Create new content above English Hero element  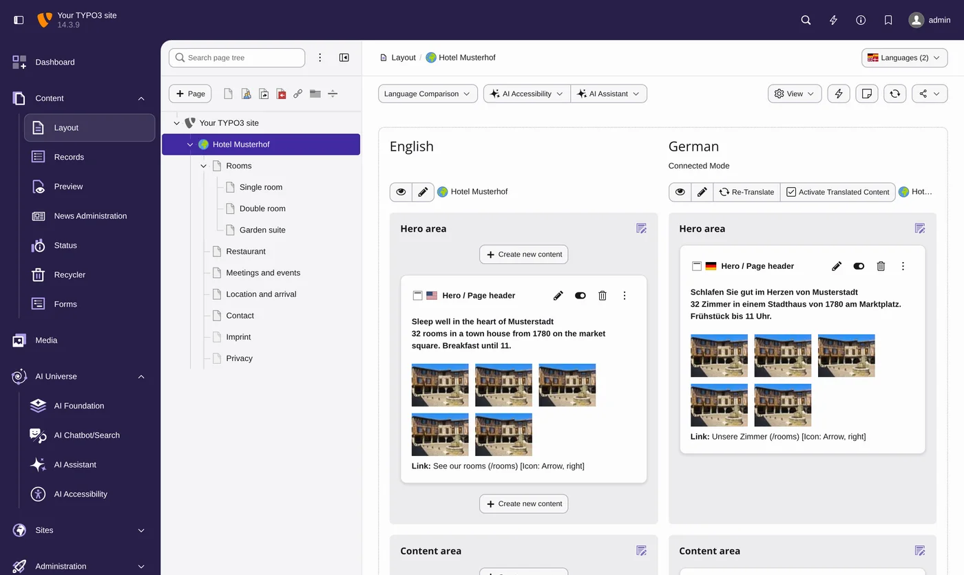pyautogui.click(x=524, y=254)
